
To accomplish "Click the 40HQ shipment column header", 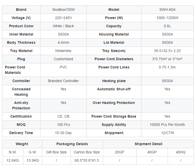I will coord(181,152).
